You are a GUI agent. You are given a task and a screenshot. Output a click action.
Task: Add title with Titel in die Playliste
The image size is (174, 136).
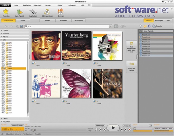click(131, 67)
